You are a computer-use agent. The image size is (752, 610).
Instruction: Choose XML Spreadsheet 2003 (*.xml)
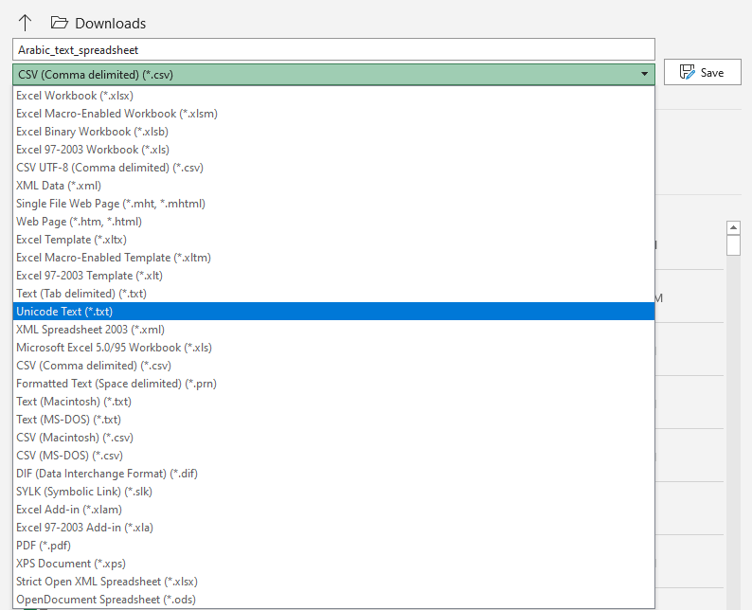click(x=333, y=330)
